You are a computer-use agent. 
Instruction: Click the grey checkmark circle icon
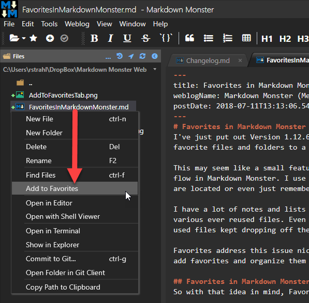point(64,38)
